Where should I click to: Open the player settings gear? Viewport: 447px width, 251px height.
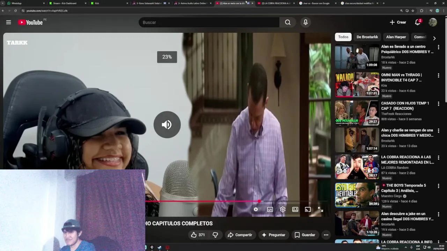click(283, 210)
